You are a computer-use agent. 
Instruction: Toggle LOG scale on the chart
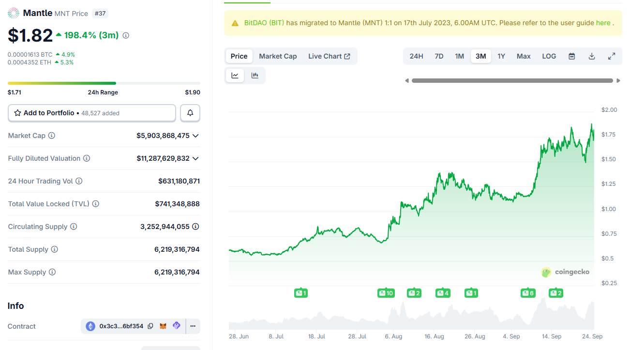pos(549,56)
